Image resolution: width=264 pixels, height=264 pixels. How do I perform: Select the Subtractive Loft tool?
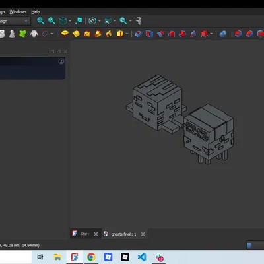172,34
